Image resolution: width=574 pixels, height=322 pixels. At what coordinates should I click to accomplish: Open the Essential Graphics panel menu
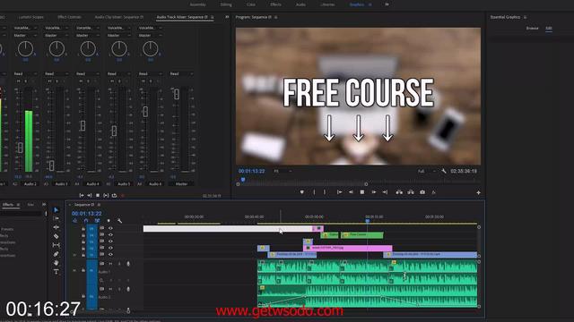[x=525, y=17]
